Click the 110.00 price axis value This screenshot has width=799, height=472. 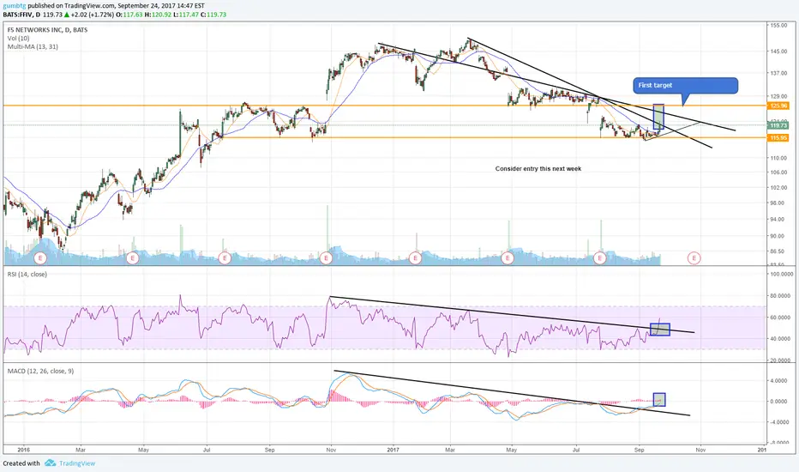click(778, 158)
